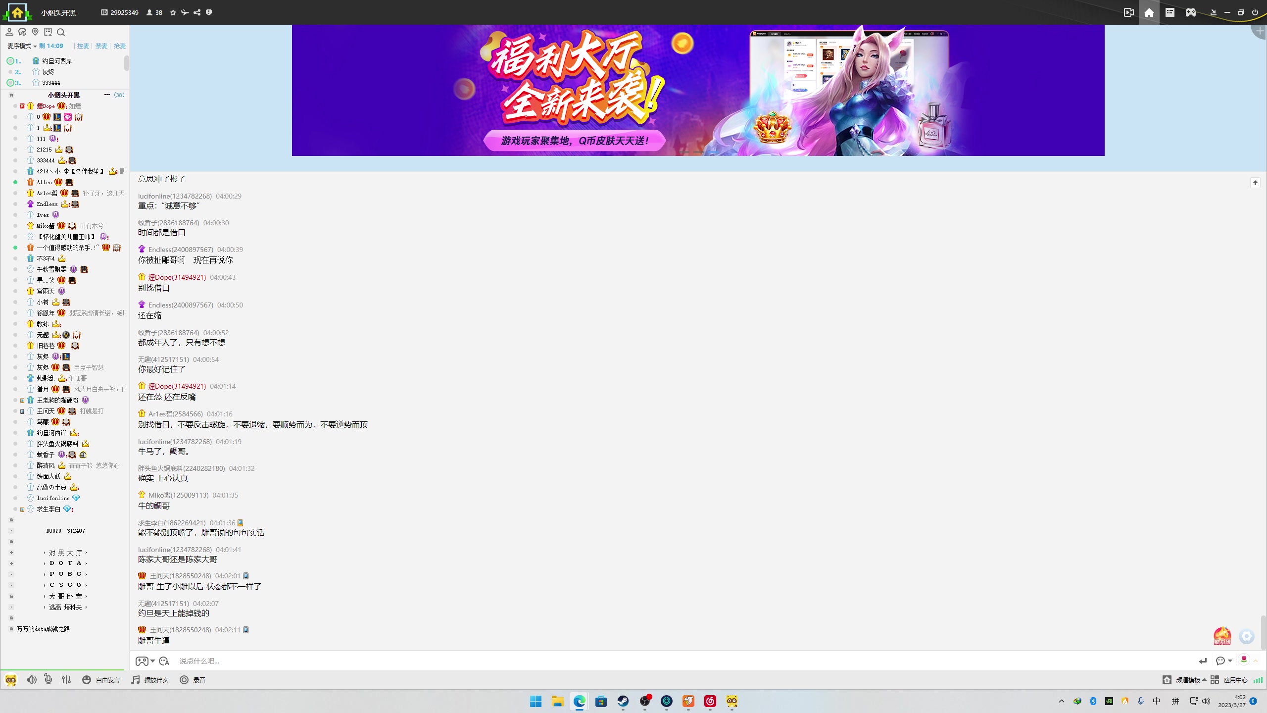The height and width of the screenshot is (713, 1267).
Task: Click the 控麦 link
Action: coord(83,46)
